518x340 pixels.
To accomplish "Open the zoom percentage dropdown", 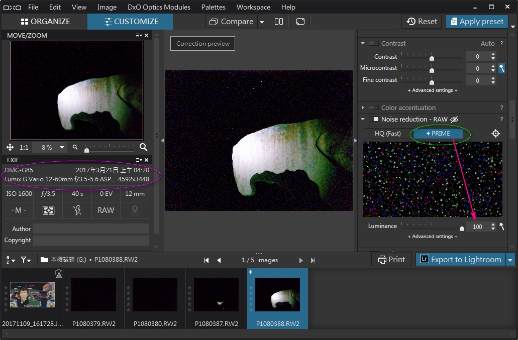I will (x=62, y=147).
